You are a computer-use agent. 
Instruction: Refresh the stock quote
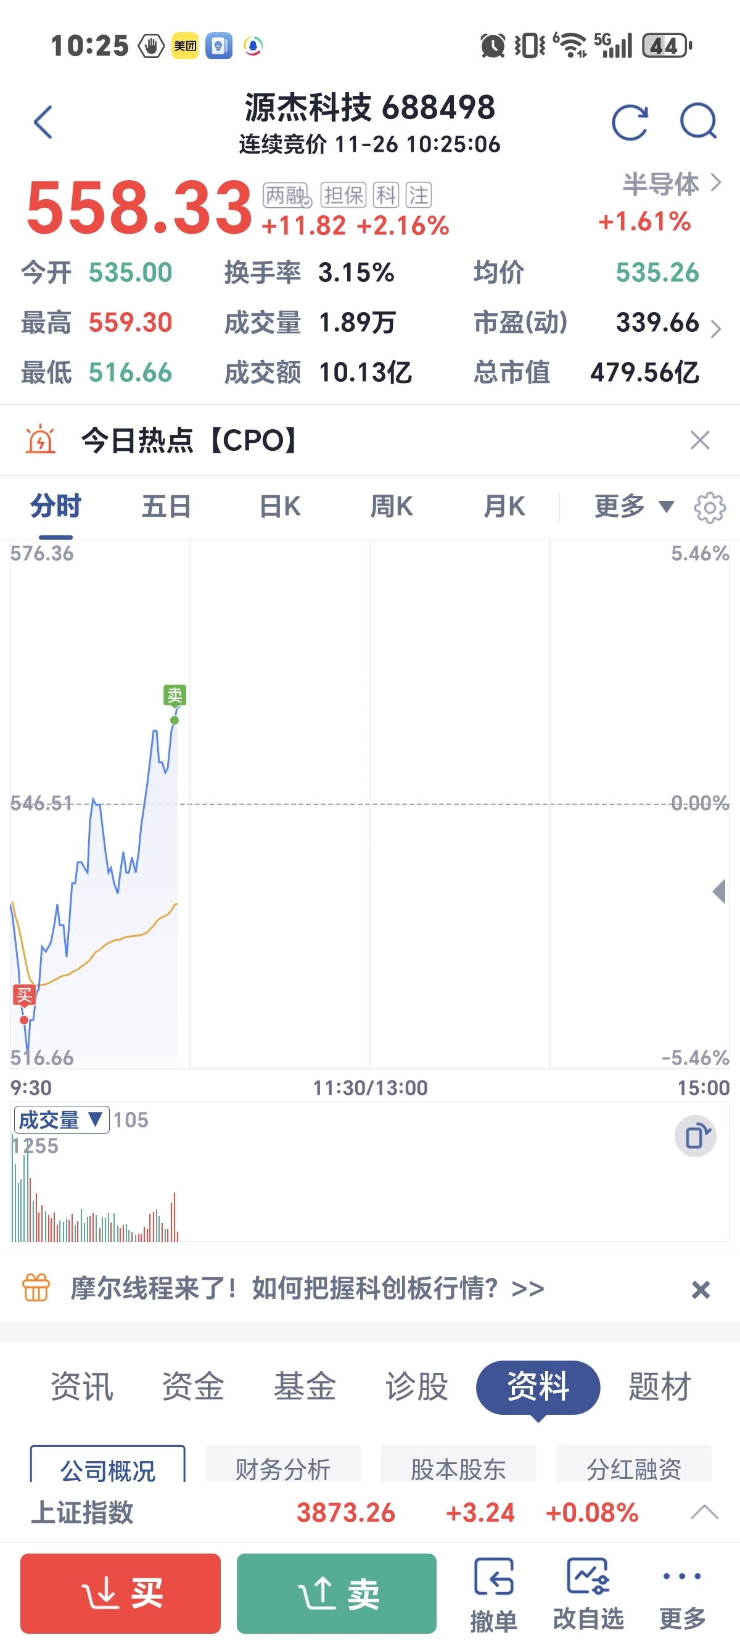click(630, 122)
